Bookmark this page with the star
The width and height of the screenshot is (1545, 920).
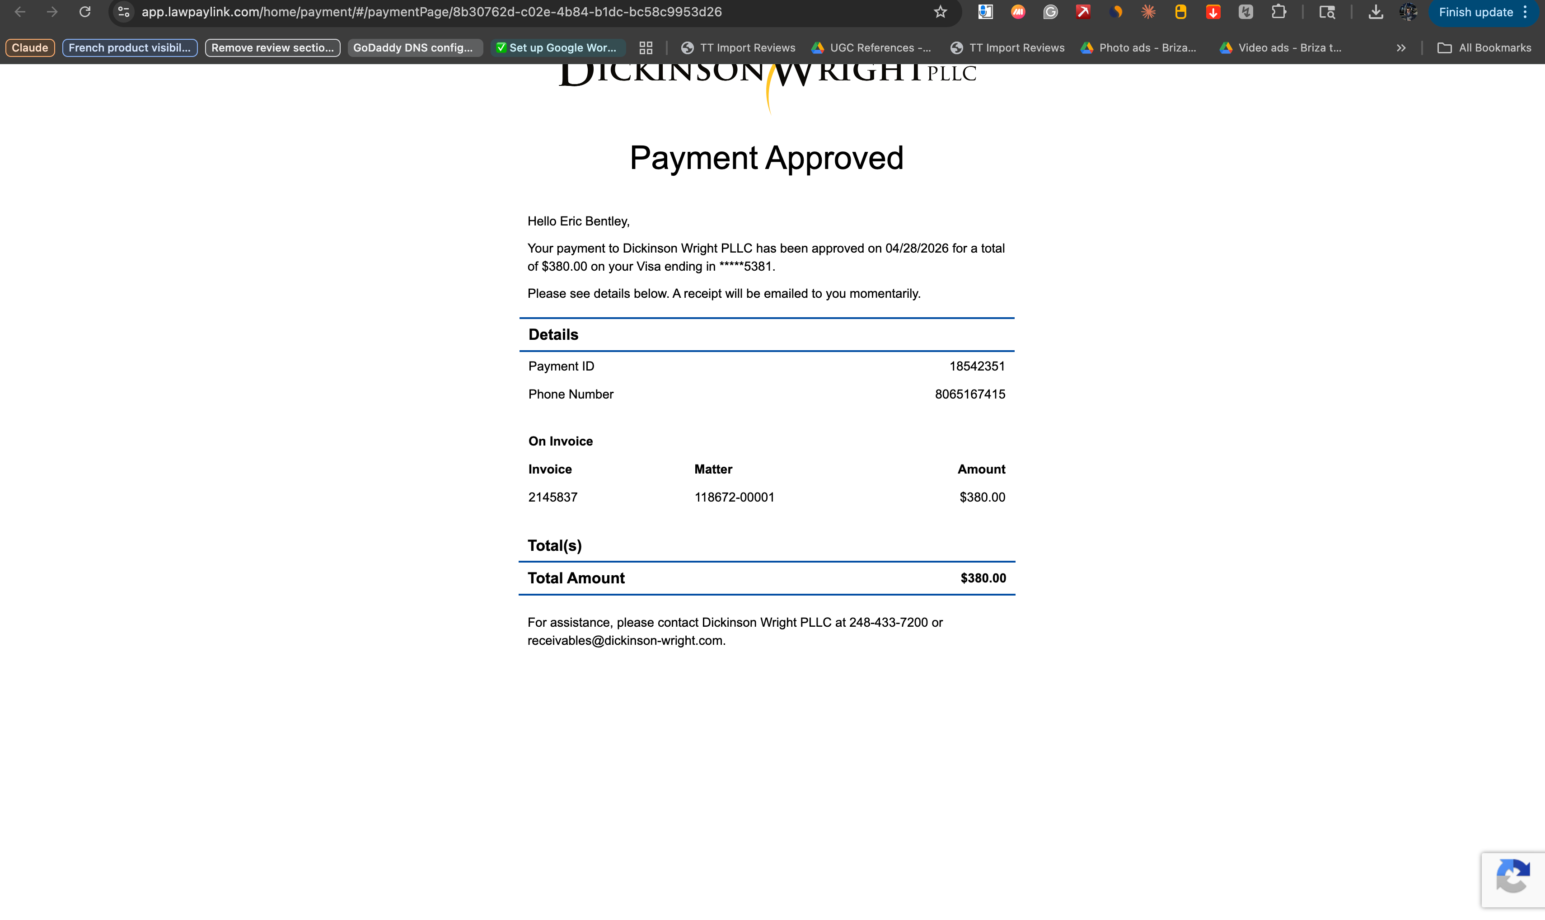point(940,12)
